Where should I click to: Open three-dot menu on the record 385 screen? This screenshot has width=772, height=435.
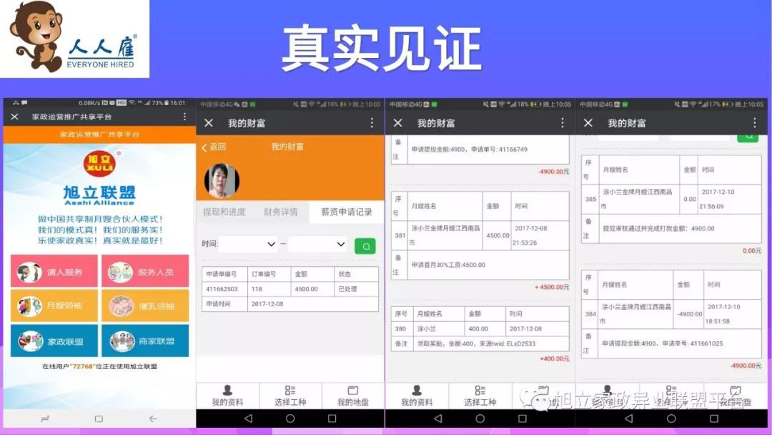pos(754,122)
